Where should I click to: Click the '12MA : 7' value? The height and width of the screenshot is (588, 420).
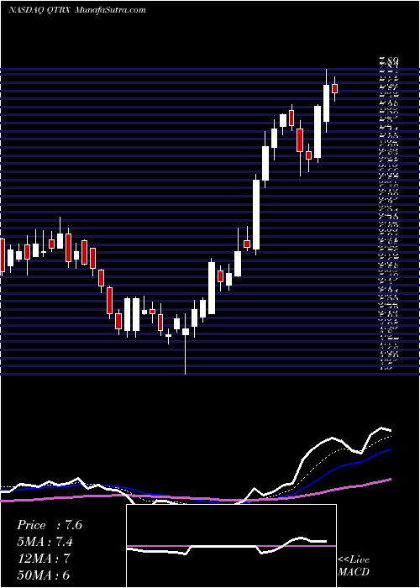[x=44, y=559]
